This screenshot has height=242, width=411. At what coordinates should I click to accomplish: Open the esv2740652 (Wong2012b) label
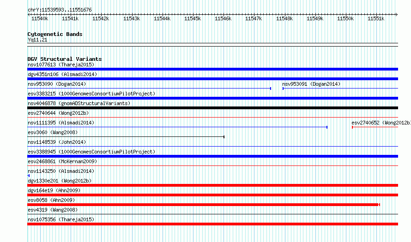(381, 123)
